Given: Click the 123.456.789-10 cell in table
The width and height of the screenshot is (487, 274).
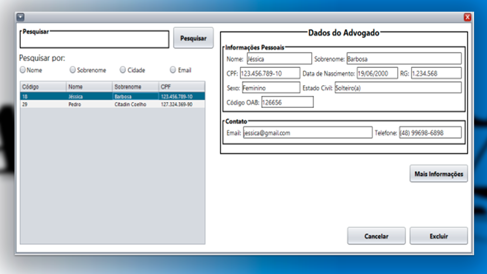Looking at the screenshot, I should 182,96.
